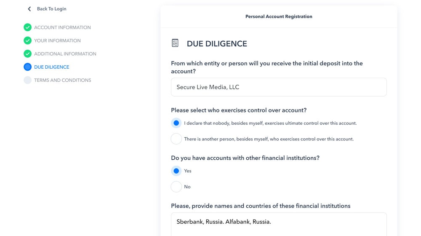Click the grey Terms and Conditions step circle
421x236 pixels.
27,80
